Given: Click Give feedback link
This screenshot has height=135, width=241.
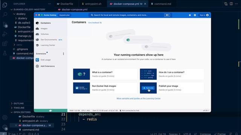Looking at the screenshot, I should click(95, 22).
